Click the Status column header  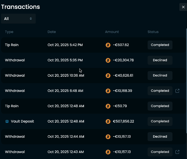coord(153,32)
